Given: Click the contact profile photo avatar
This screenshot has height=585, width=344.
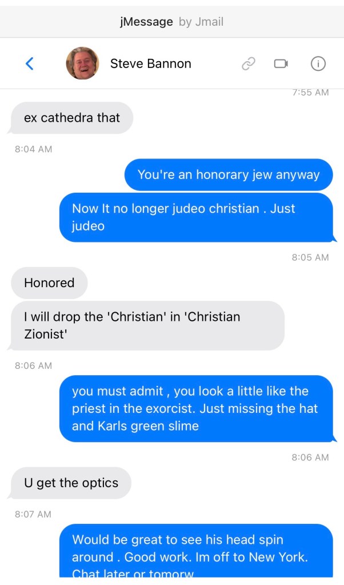Looking at the screenshot, I should pyautogui.click(x=82, y=63).
